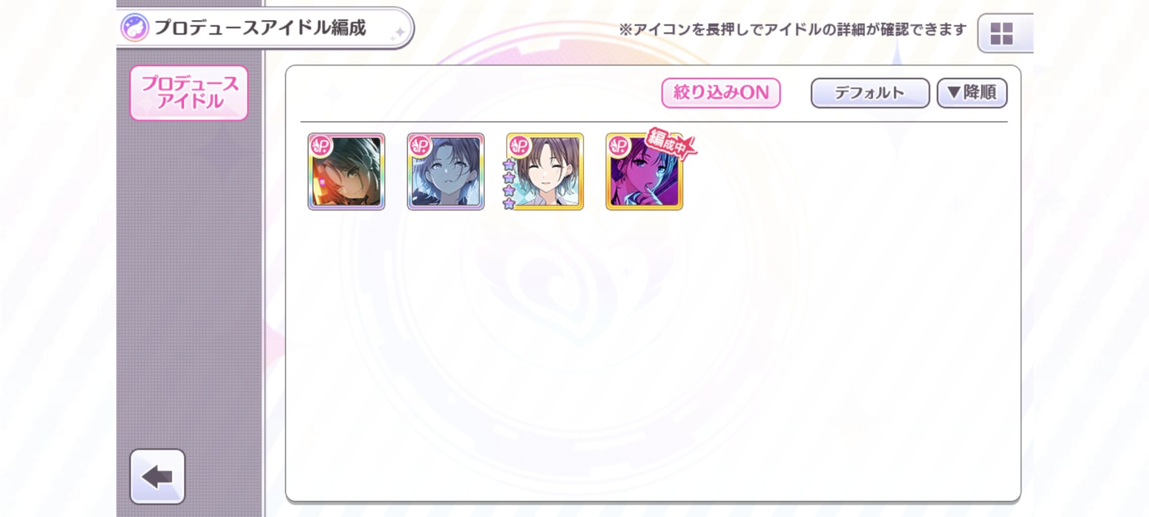
Task: Open the プロデュースアイドル tab
Action: 189,92
